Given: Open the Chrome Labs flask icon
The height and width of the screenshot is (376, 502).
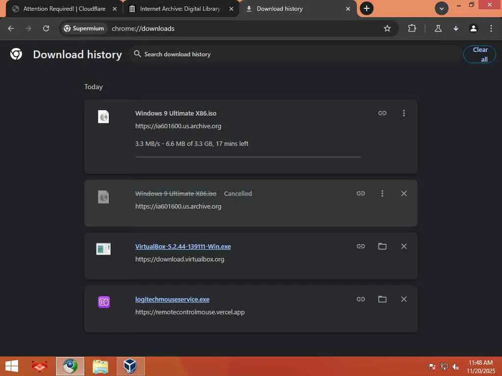Looking at the screenshot, I should [438, 28].
